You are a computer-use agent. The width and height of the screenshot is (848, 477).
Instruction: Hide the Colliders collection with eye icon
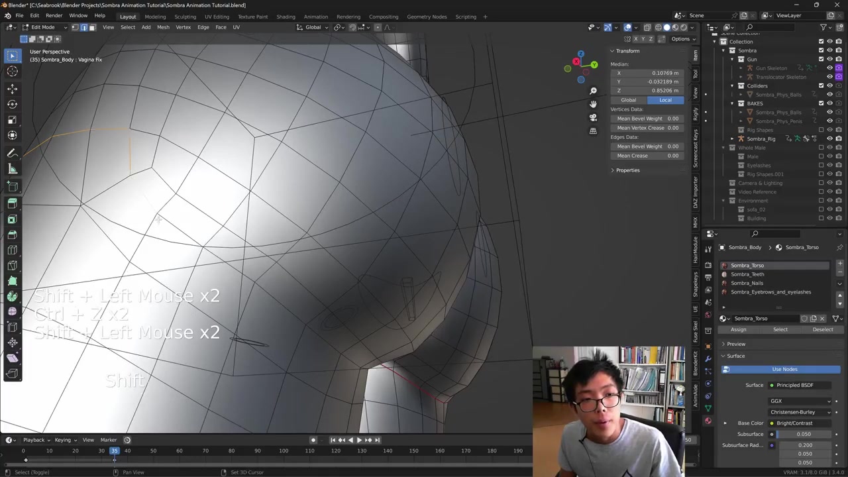829,85
